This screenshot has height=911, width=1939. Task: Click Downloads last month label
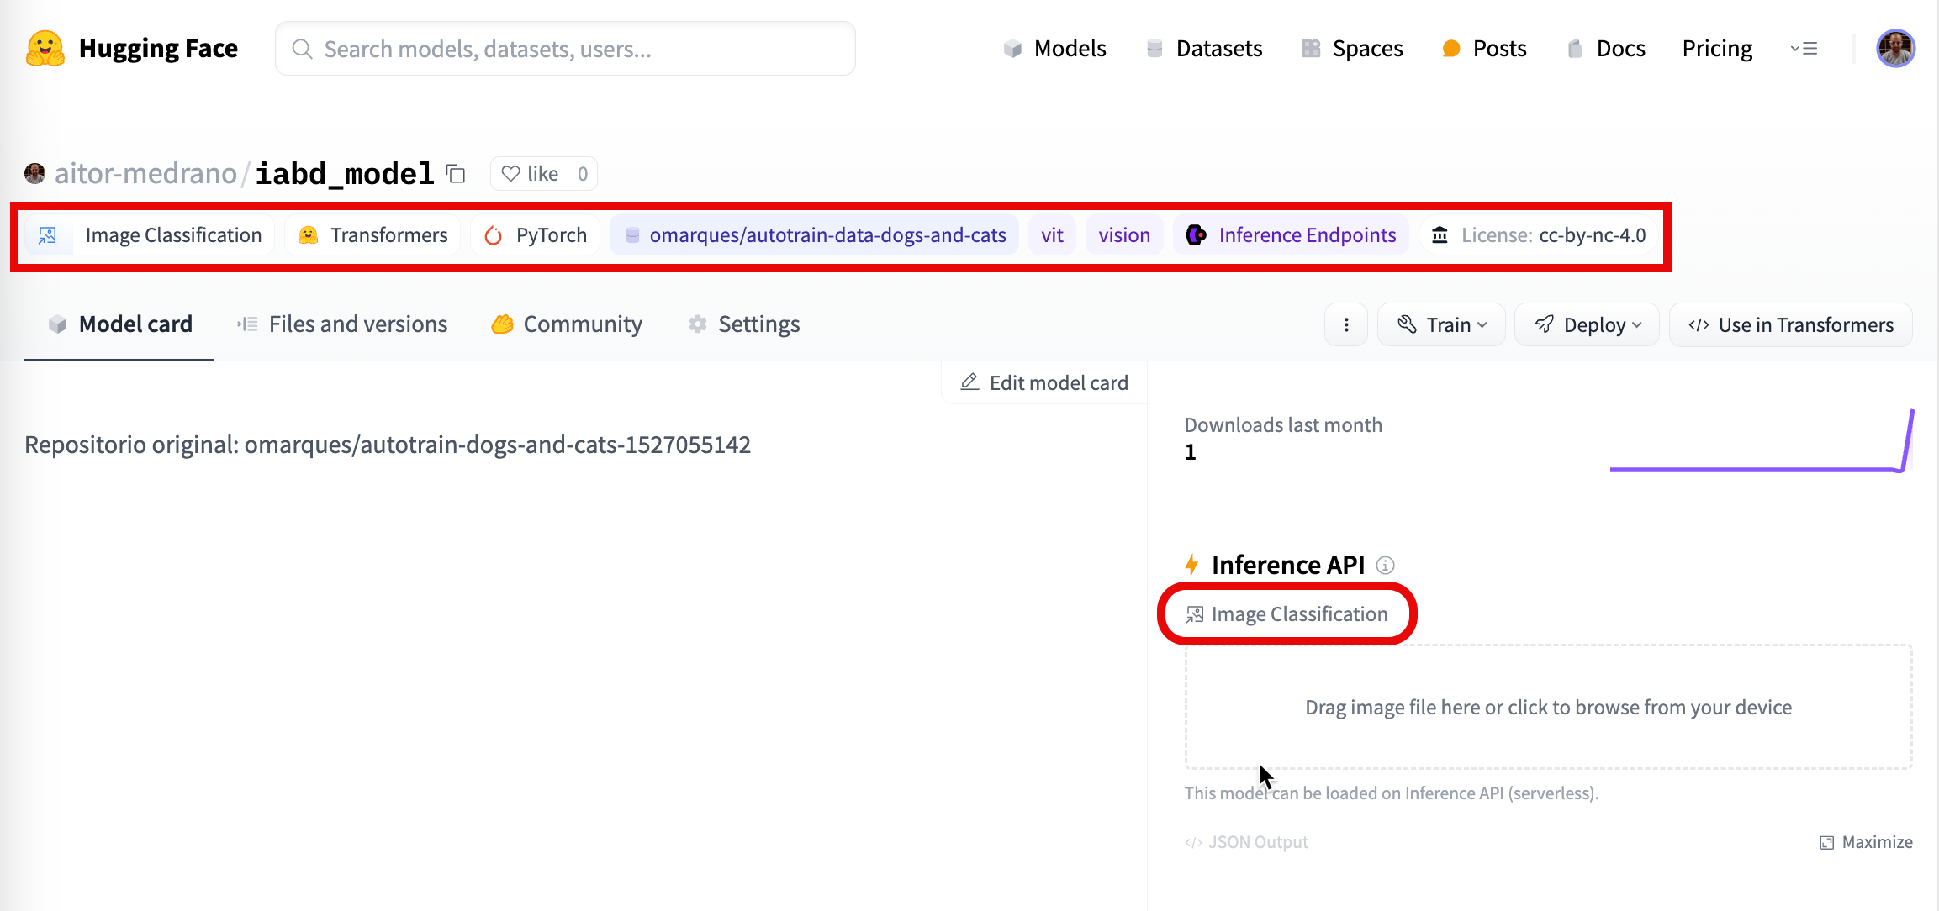tap(1283, 425)
